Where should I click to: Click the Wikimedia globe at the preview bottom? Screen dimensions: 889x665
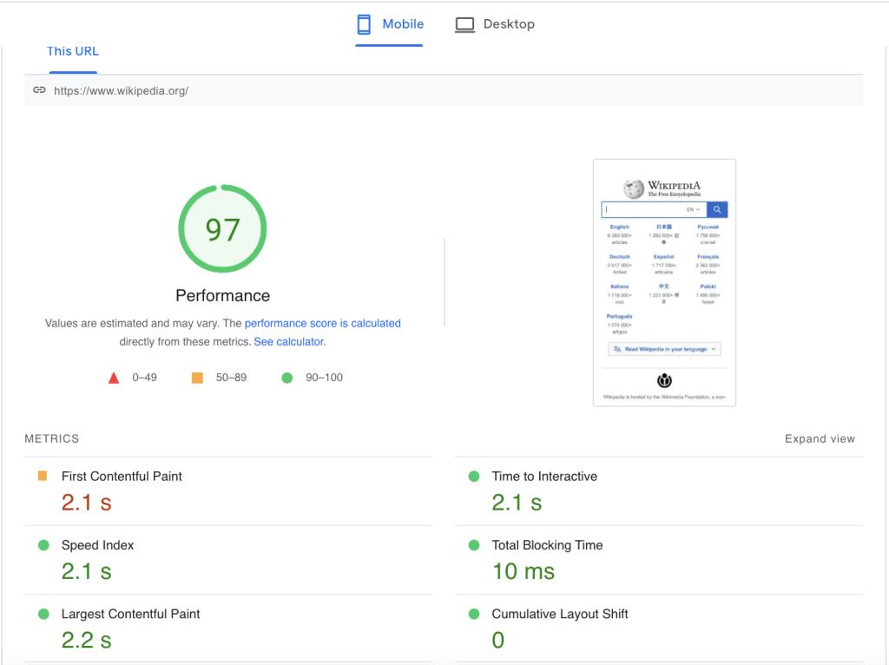(x=665, y=379)
